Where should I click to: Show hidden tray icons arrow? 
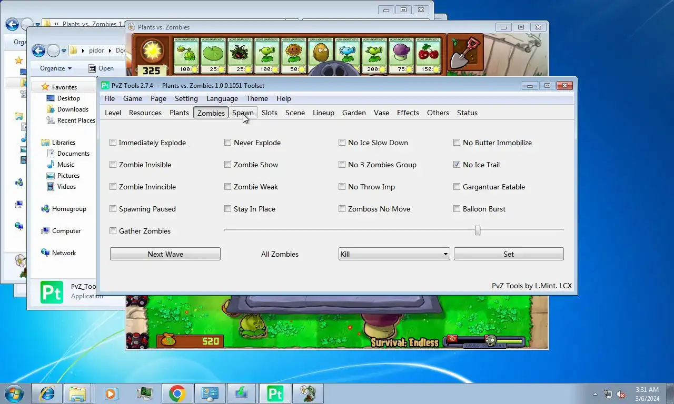596,394
